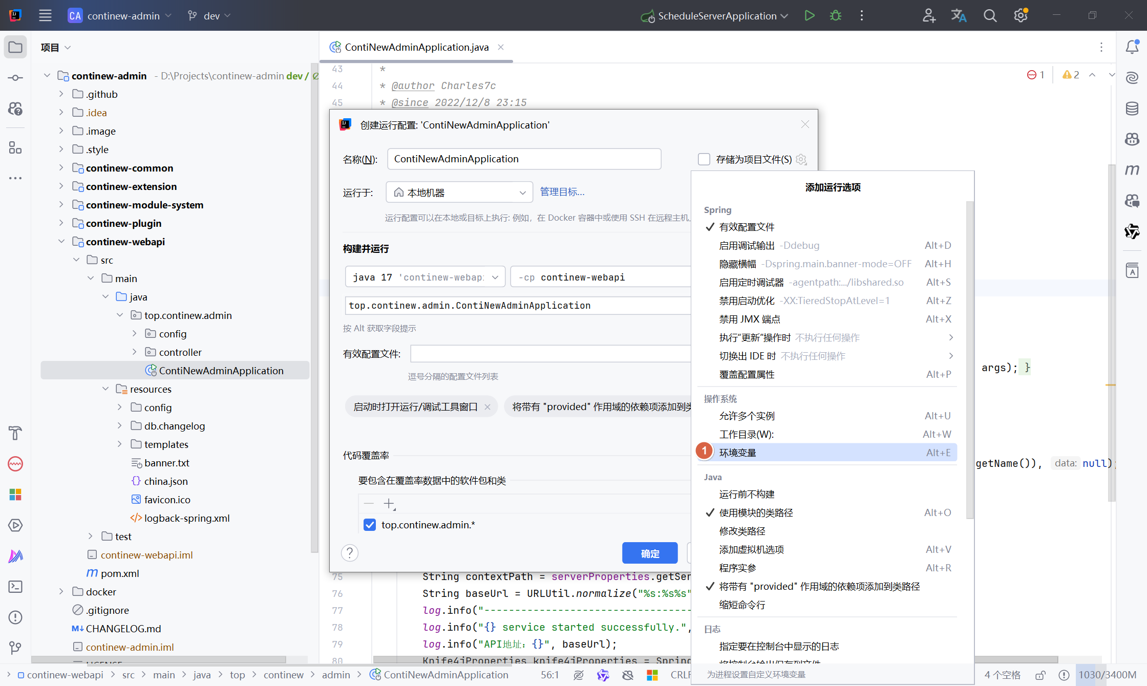1147x686 pixels.
Task: Open the add collaborator user icon
Action: click(929, 15)
